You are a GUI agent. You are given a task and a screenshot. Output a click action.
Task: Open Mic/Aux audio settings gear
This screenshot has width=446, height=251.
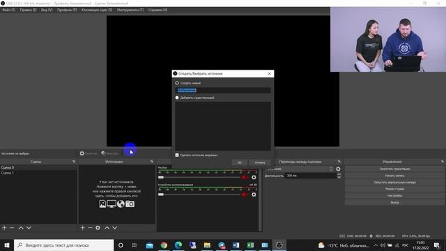point(254,177)
